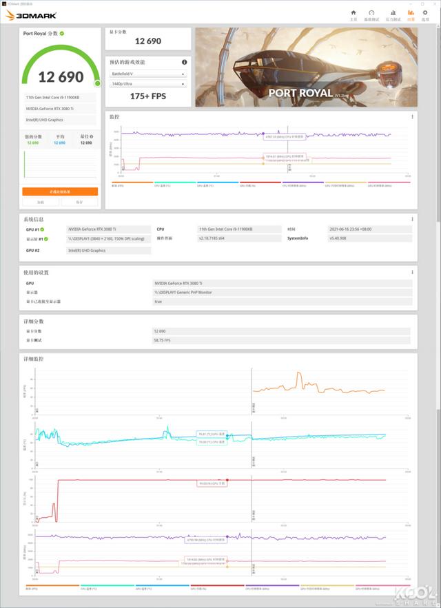Click the GPU load data point on red line
The image size is (441, 608).
pos(227,480)
